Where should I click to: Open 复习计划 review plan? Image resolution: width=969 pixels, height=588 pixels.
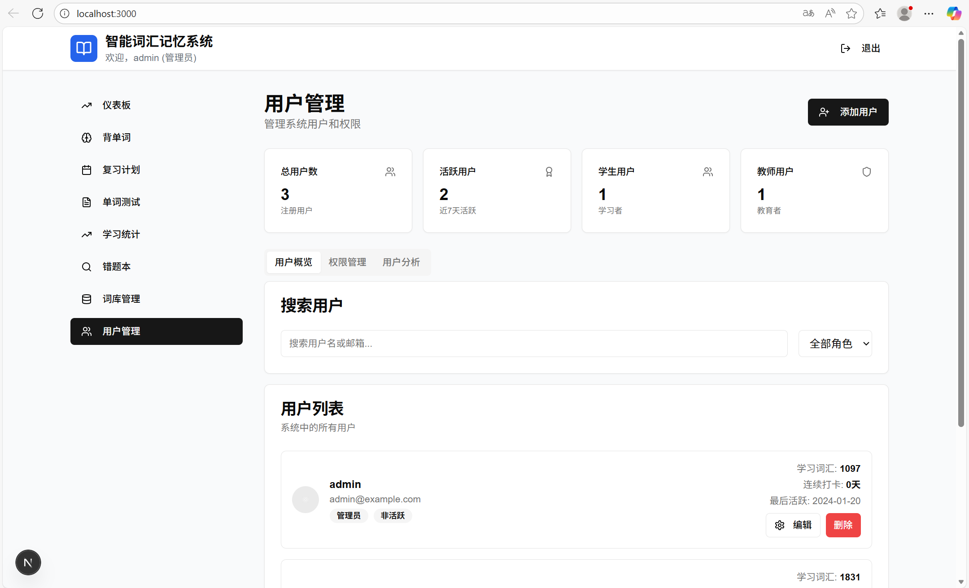121,170
